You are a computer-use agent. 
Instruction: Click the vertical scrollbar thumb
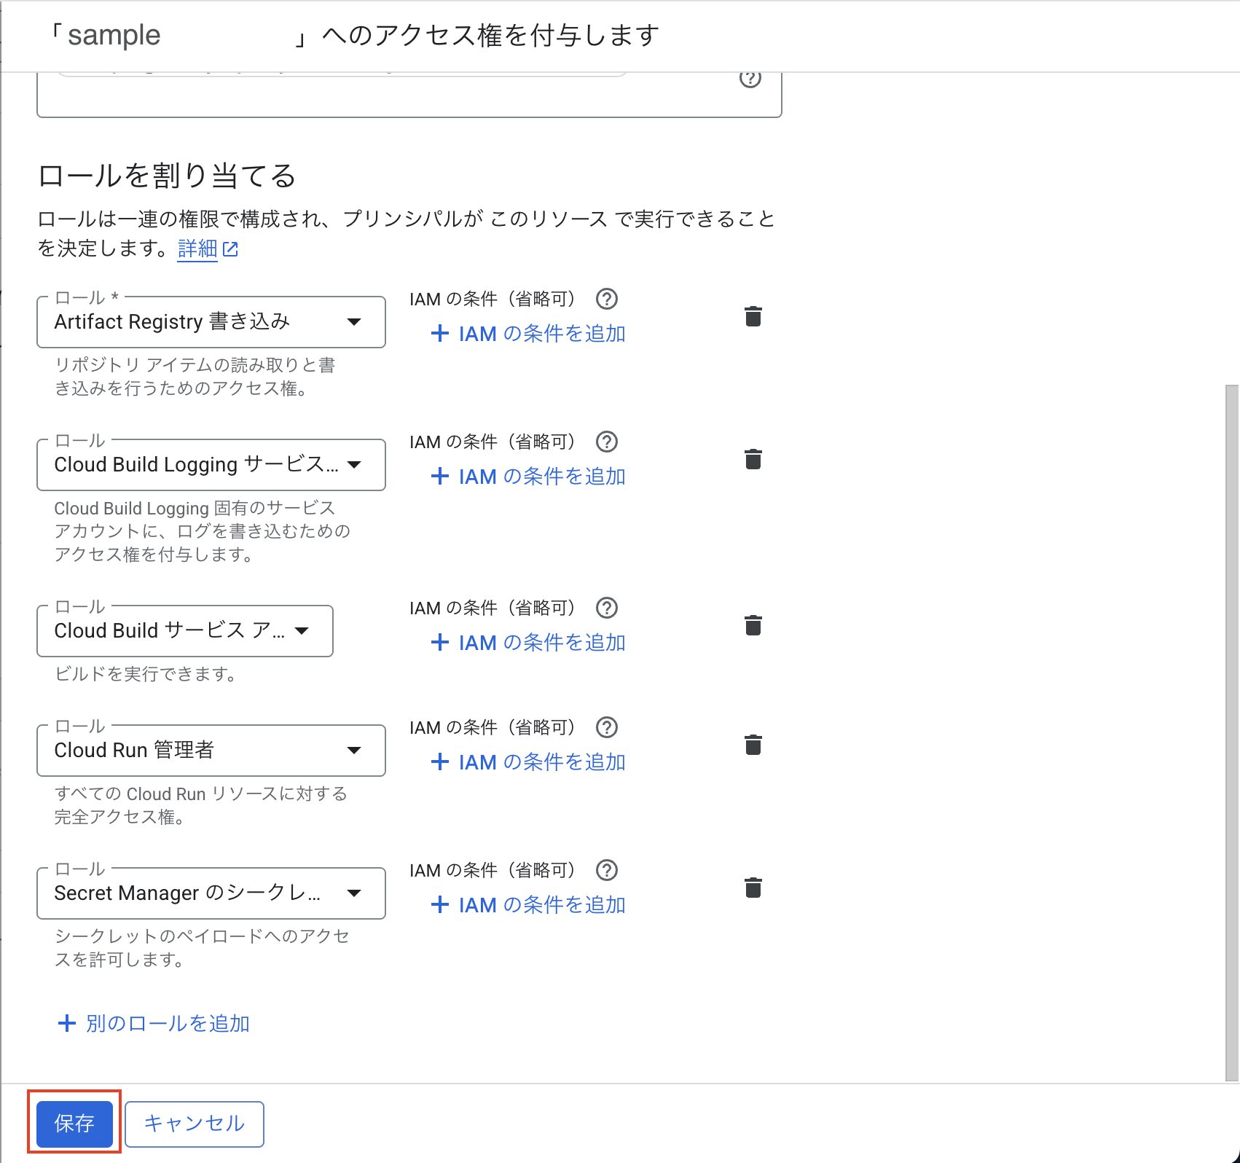(x=1233, y=732)
